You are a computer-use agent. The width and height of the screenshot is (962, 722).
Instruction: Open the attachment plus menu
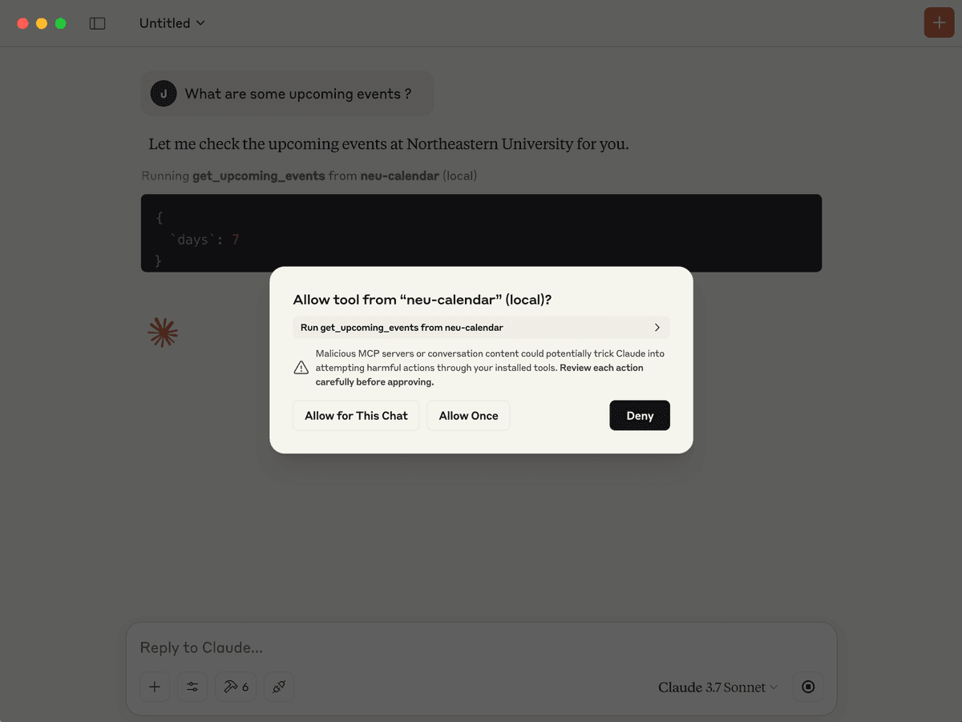click(x=155, y=687)
